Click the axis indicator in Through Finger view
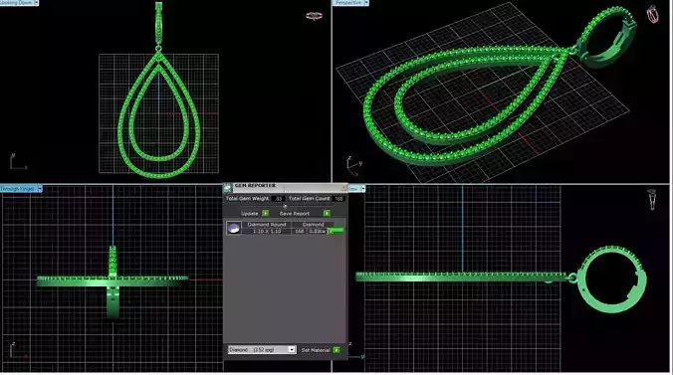 [18, 350]
